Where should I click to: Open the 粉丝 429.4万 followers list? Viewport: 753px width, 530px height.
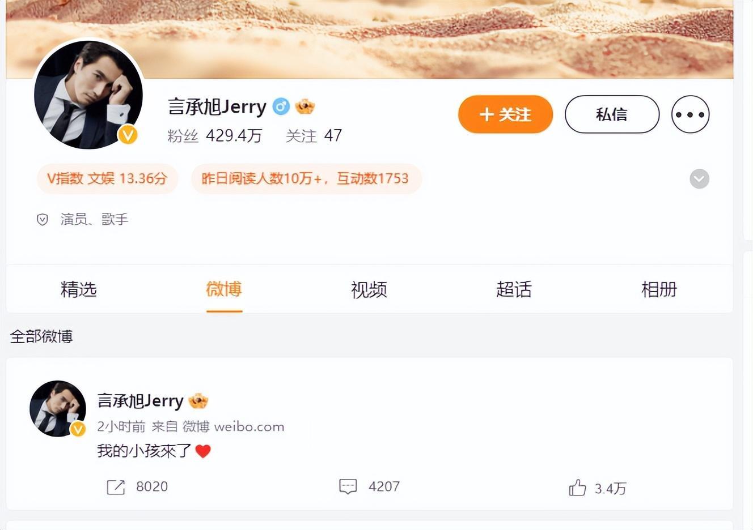(215, 136)
